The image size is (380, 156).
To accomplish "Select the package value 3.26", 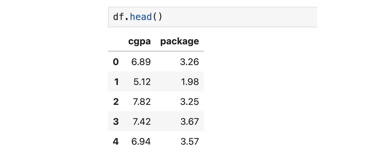I will (189, 62).
